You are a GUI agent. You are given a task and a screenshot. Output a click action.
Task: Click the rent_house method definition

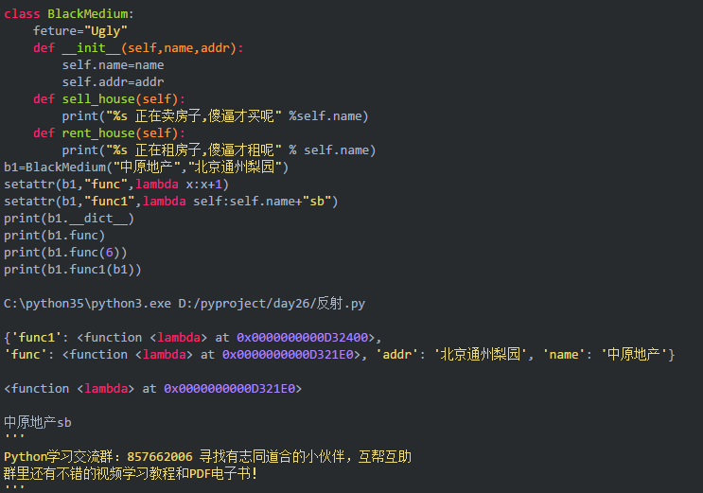(x=109, y=133)
